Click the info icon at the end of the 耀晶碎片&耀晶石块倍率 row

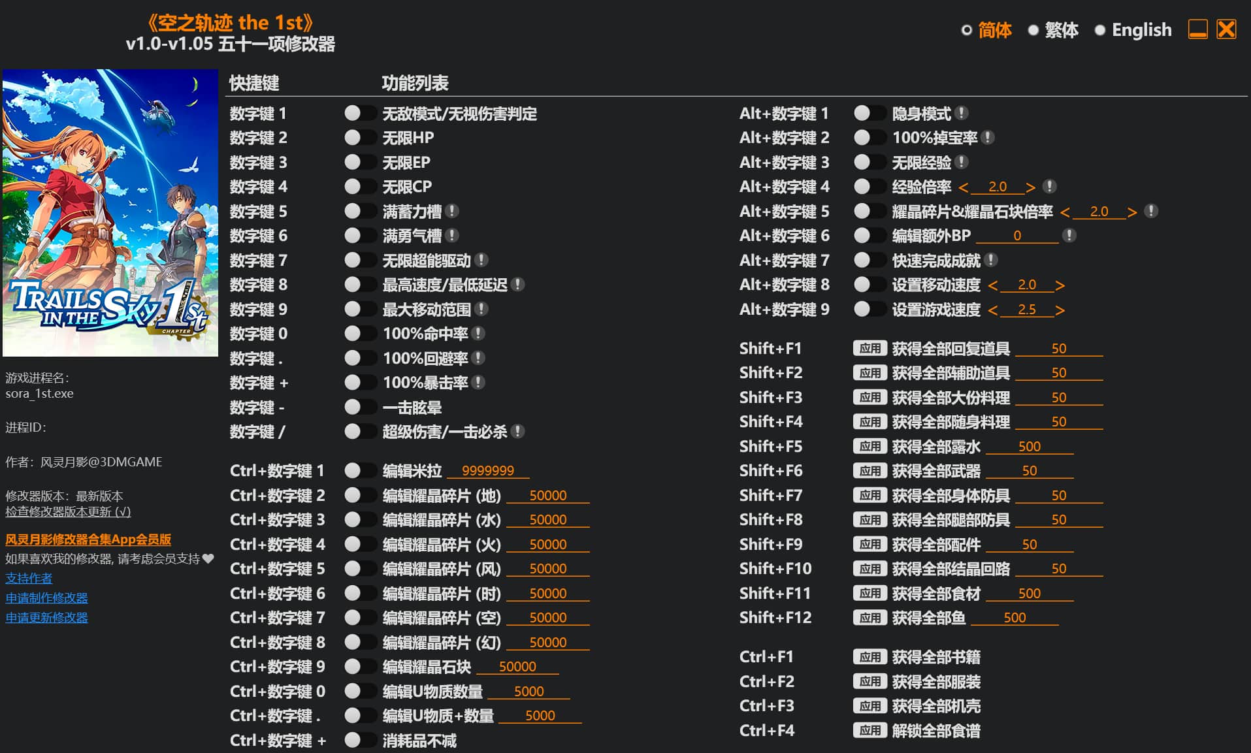[1152, 211]
